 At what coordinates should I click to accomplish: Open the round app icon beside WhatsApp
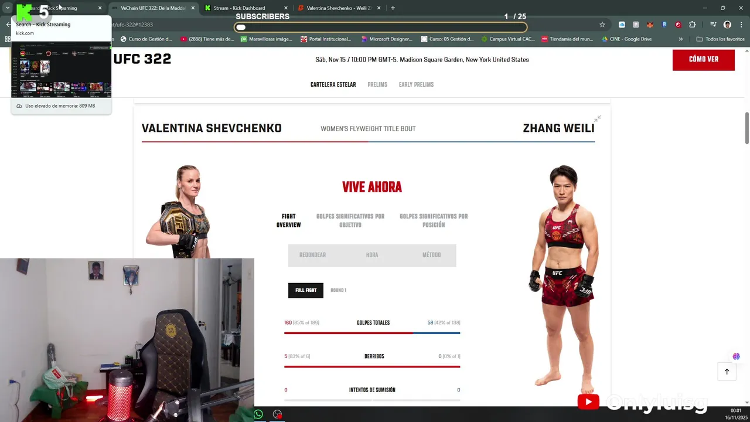pos(277,414)
